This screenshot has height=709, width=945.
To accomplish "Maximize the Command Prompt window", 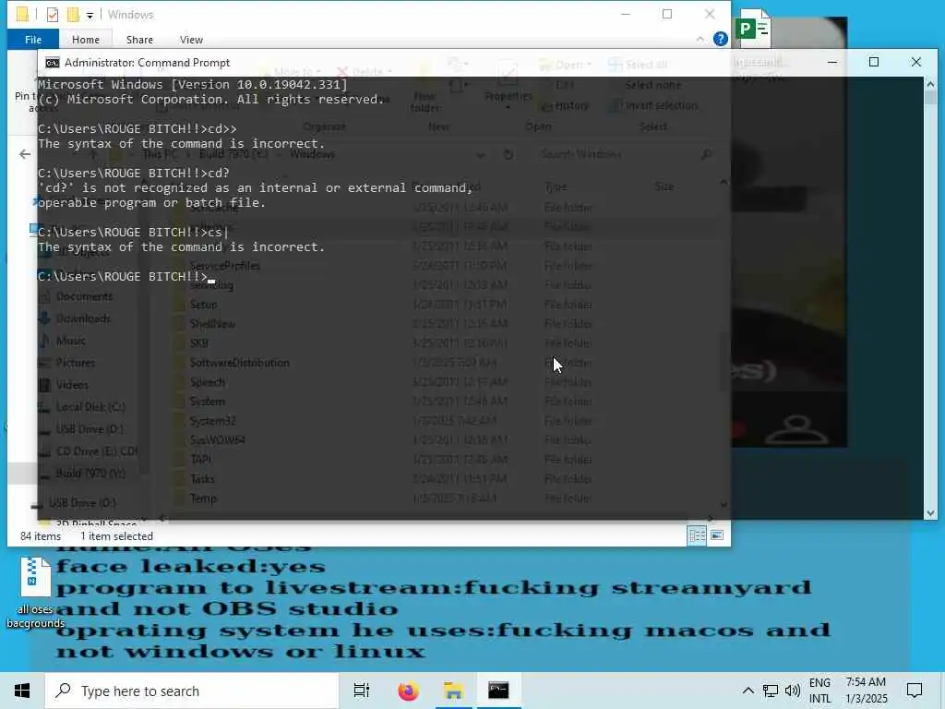I will [874, 62].
